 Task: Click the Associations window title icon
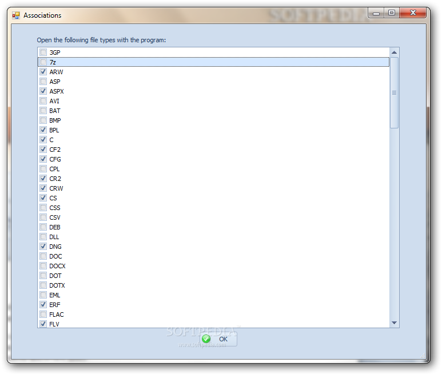click(x=16, y=15)
